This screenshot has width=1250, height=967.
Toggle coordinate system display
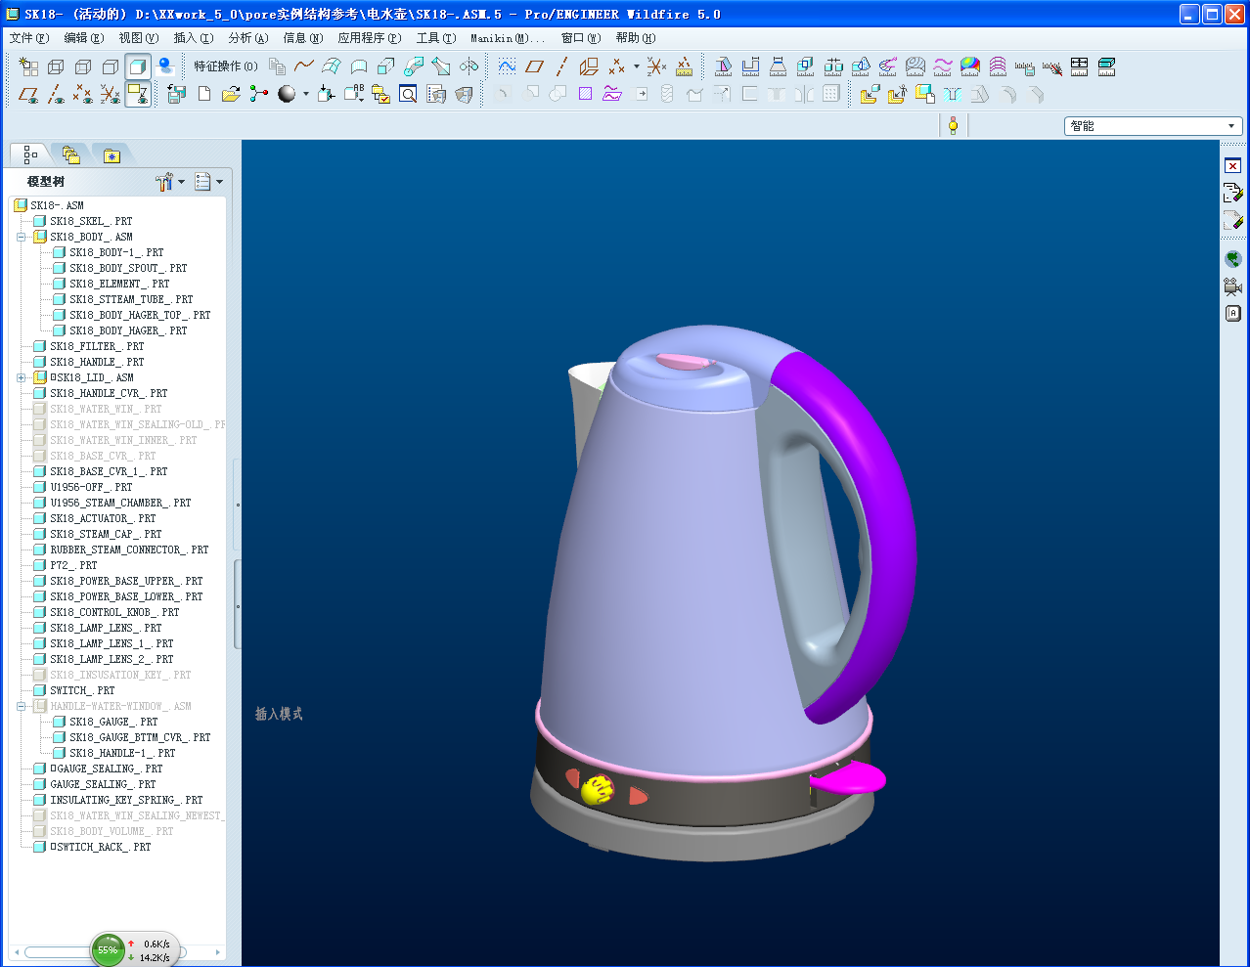[x=111, y=94]
